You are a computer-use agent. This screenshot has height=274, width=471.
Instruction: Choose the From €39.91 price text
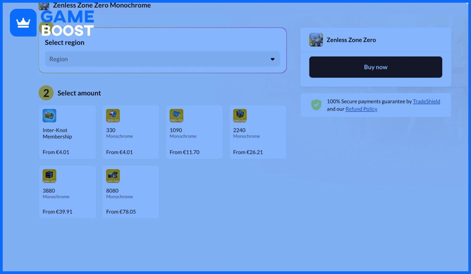tap(57, 212)
